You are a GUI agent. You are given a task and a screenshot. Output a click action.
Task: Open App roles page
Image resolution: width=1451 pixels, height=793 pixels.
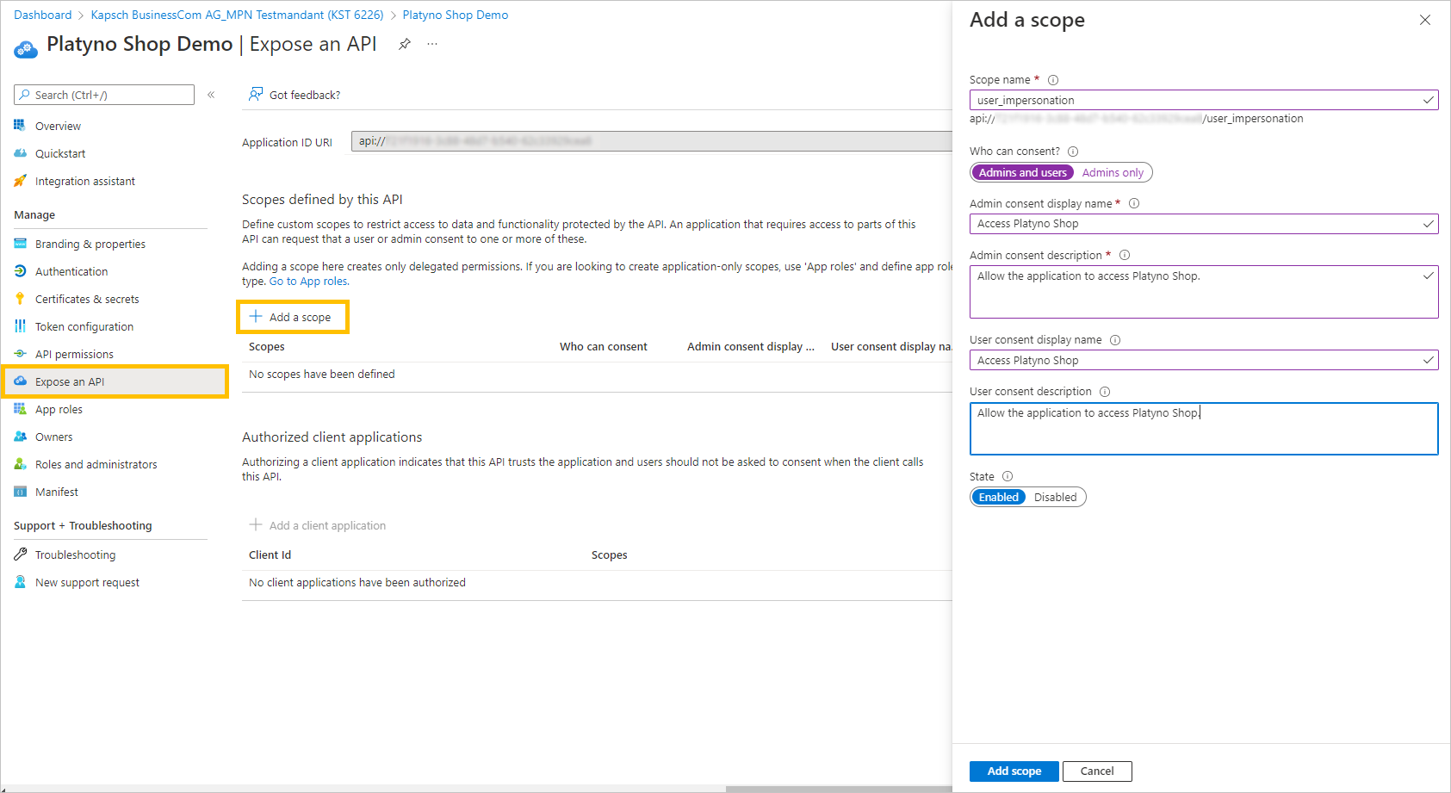pyautogui.click(x=59, y=410)
